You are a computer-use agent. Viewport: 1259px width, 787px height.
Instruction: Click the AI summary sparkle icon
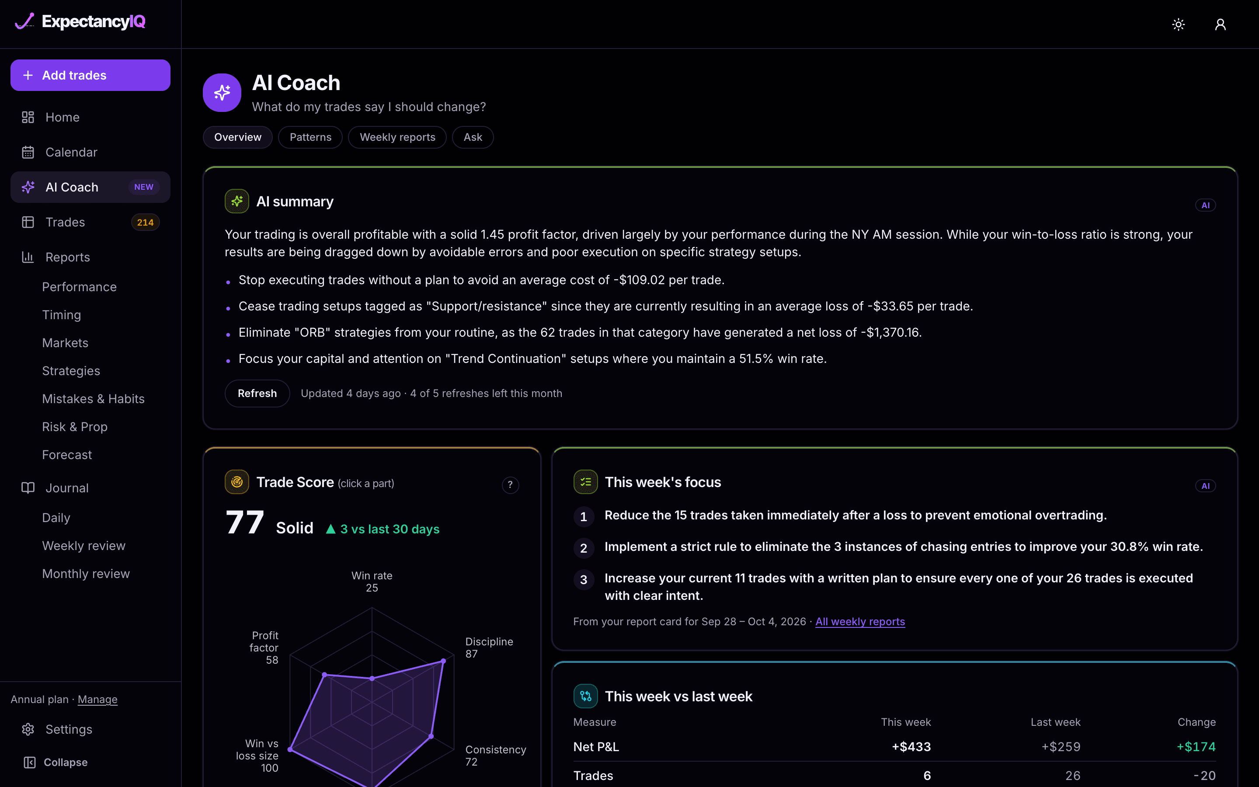(236, 201)
